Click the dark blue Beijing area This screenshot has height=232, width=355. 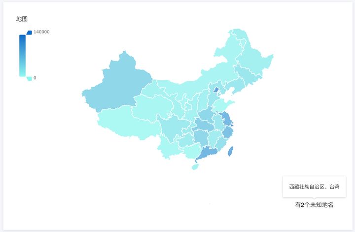216,90
